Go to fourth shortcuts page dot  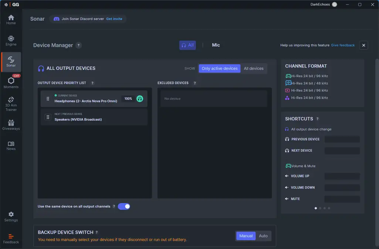(x=329, y=208)
